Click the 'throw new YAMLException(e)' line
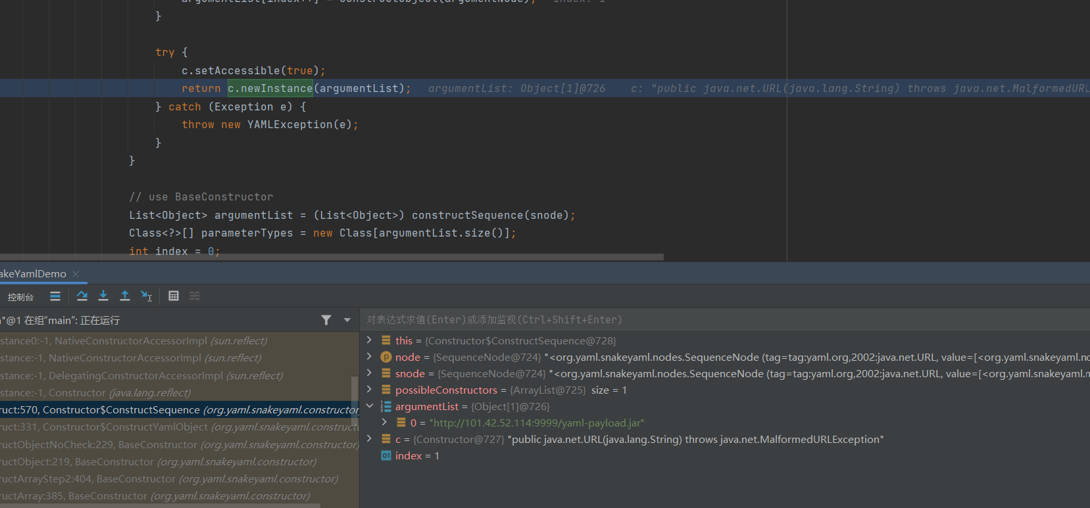The height and width of the screenshot is (508, 1090). [270, 124]
